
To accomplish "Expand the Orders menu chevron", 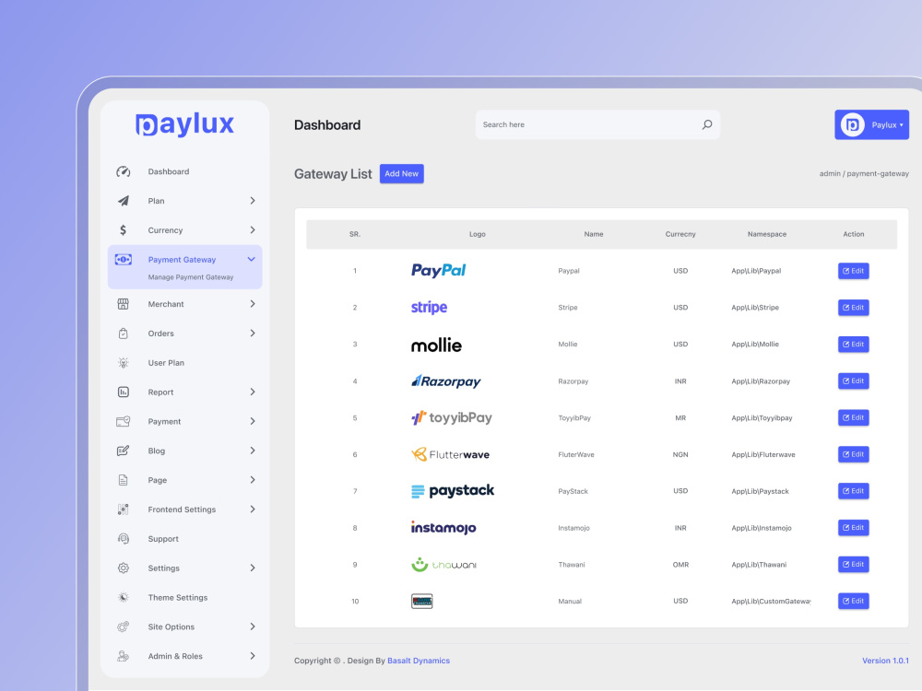I will 253,334.
